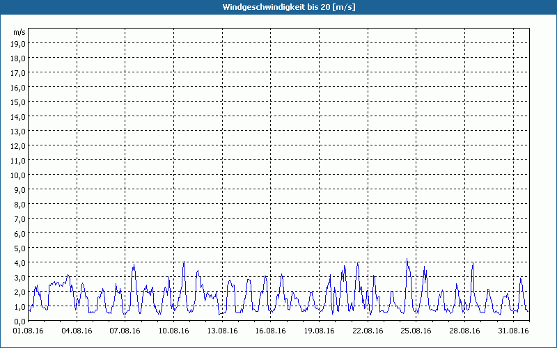
Task: Select the '7,0' y-axis label
Action: 19,219
